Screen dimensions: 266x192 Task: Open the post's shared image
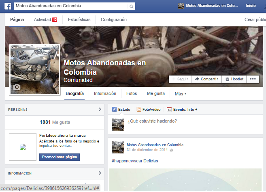[185, 180]
